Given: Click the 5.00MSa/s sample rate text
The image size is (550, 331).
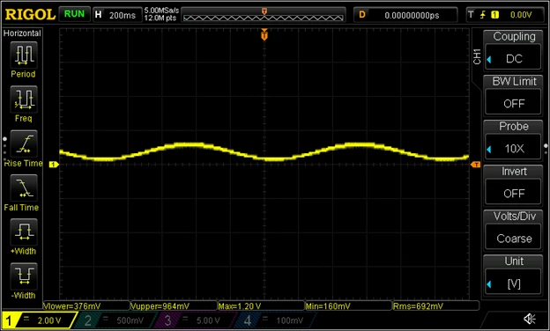Looking at the screenshot, I should pos(161,11).
